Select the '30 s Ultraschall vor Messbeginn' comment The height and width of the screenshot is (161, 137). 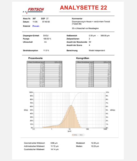85,28
